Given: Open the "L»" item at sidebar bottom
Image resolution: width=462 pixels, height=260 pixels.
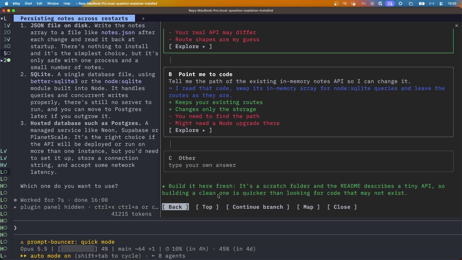Looking at the screenshot, I should 4,256.
